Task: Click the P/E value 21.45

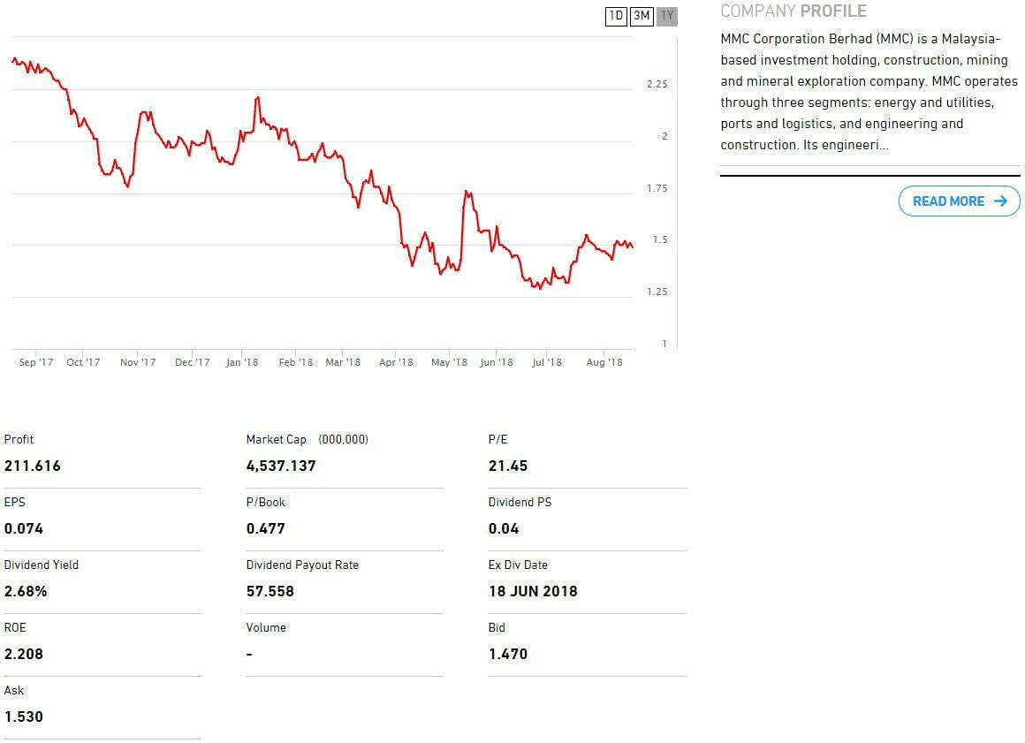Action: click(x=507, y=466)
